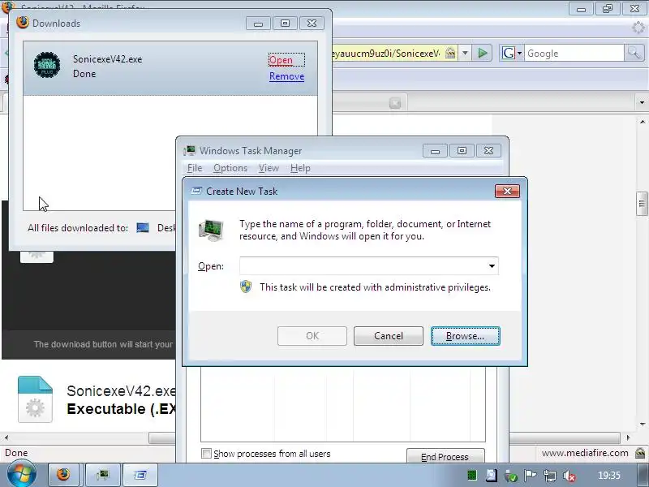649x487 pixels.
Task: Switch to the Create New Task taskbar button
Action: click(140, 474)
